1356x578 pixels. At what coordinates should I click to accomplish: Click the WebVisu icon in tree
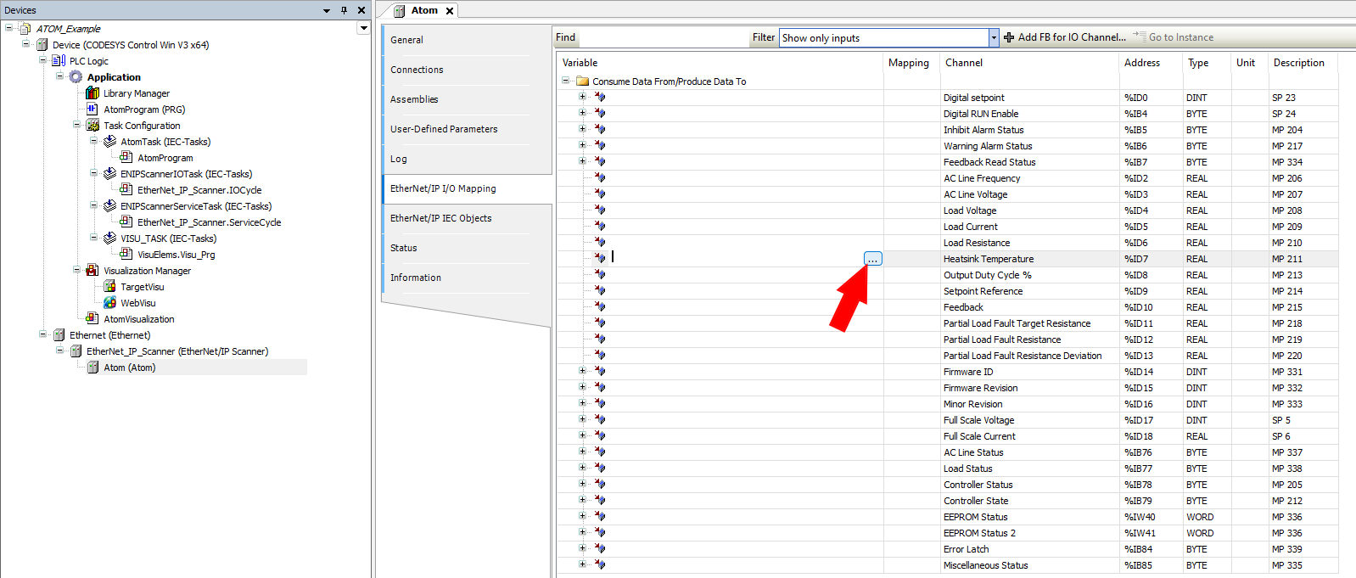coord(109,303)
